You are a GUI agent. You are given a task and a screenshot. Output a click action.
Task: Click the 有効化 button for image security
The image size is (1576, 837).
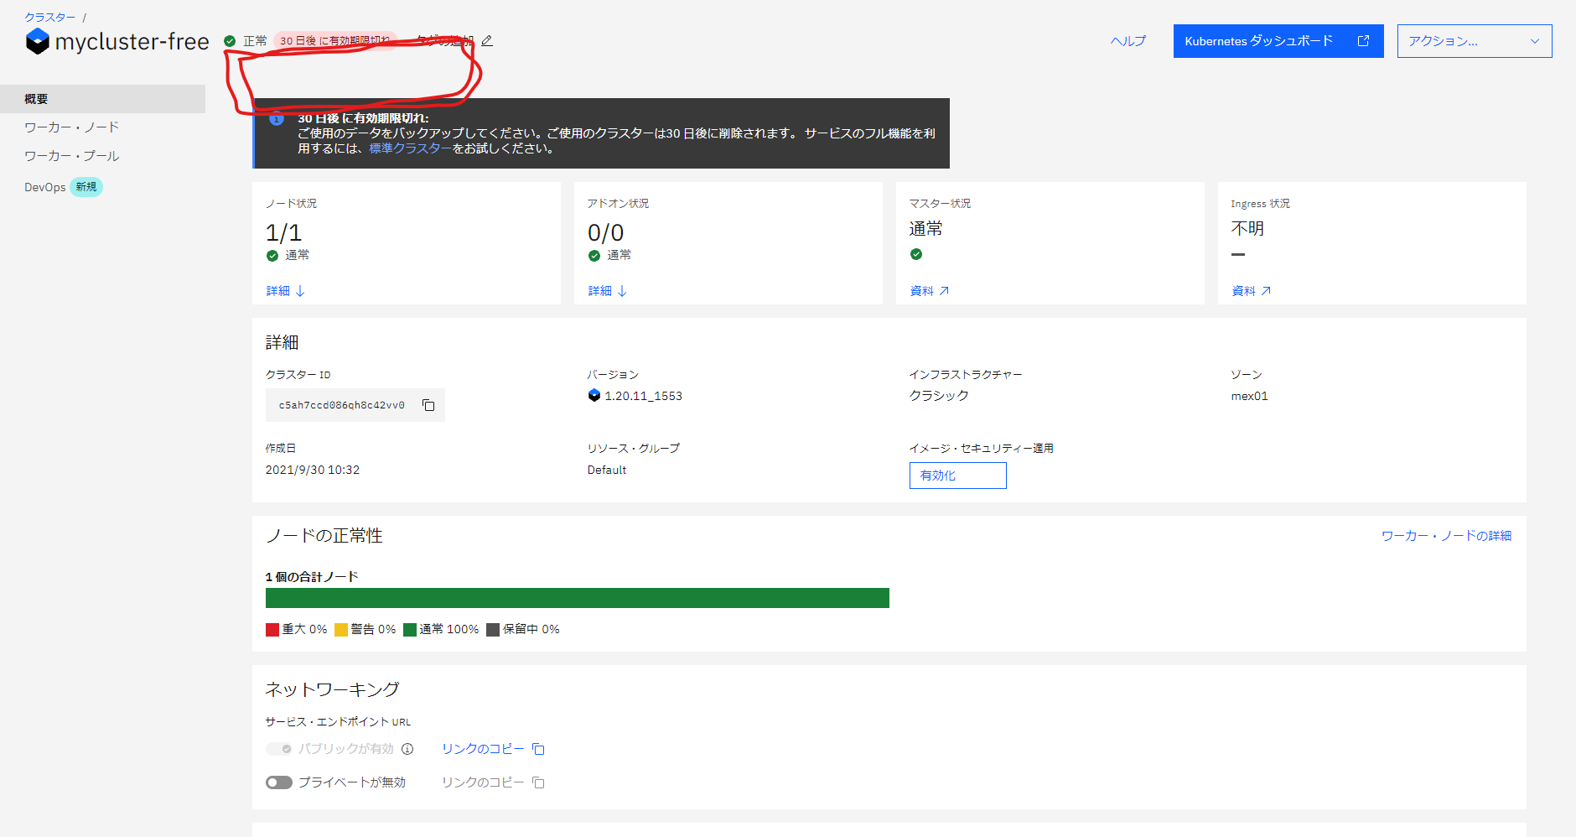(x=957, y=476)
